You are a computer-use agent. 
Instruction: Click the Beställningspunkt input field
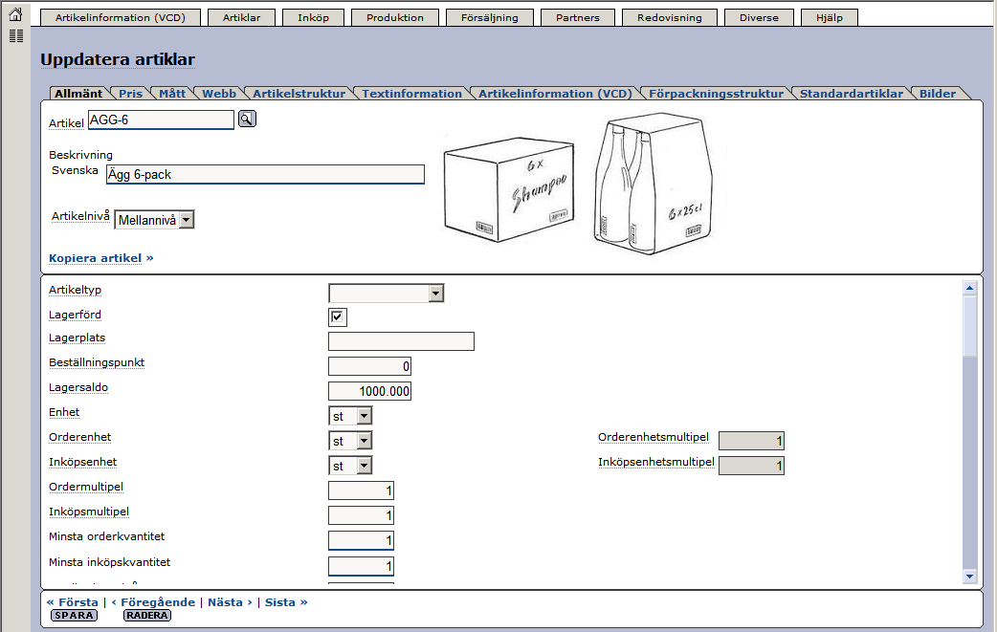click(369, 366)
